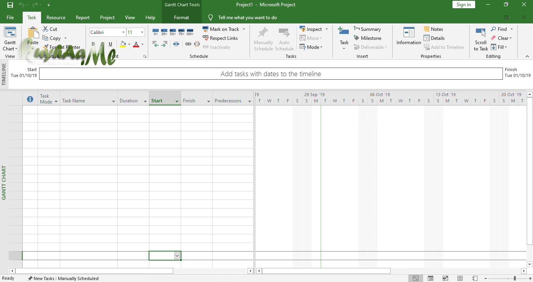
Task: Mark task 50% complete
Action: pos(173,32)
